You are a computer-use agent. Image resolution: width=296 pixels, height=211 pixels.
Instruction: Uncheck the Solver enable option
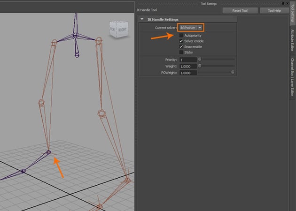181,41
